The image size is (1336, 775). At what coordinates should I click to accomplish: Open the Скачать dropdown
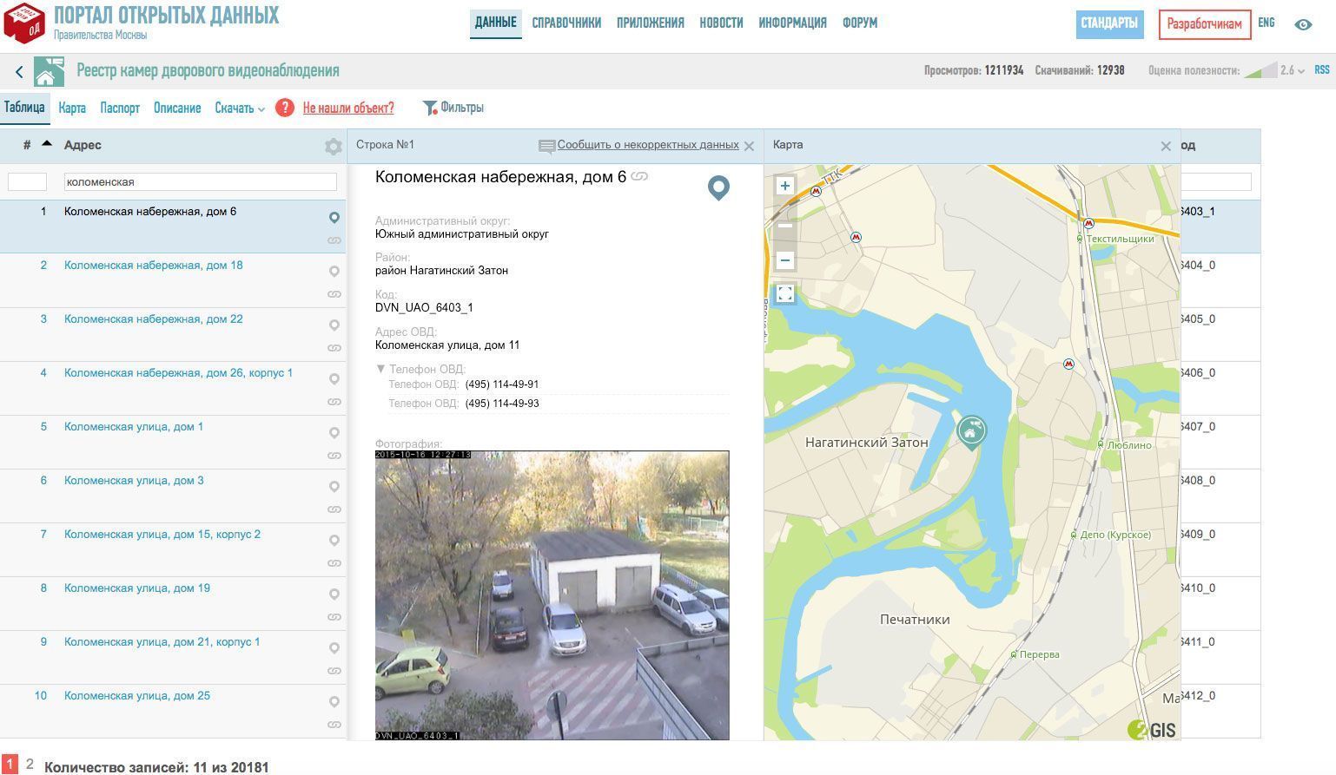point(240,108)
